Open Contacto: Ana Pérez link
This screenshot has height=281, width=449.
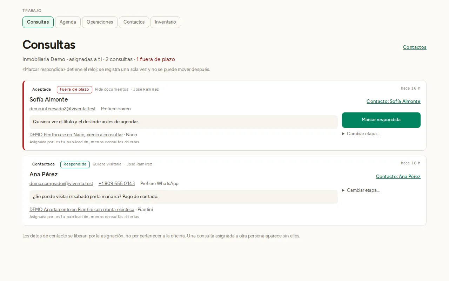point(398,176)
